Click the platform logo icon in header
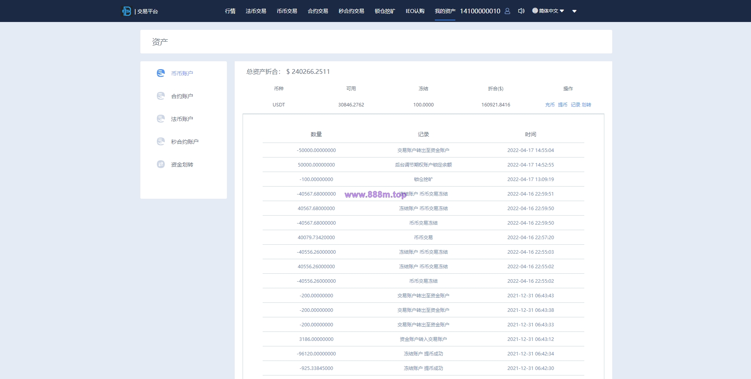 pyautogui.click(x=127, y=11)
